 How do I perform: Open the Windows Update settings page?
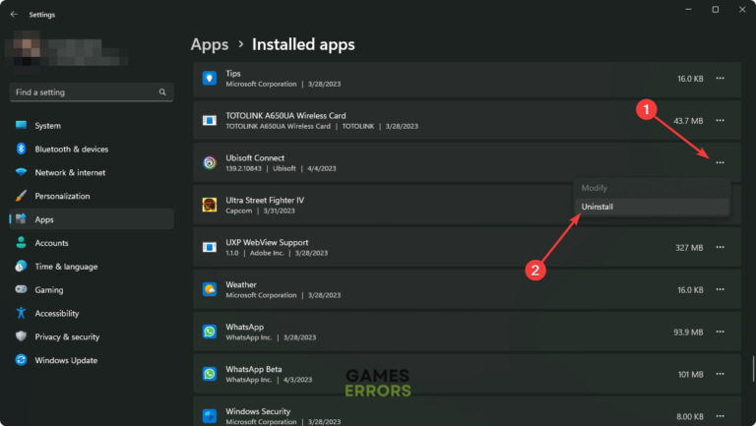[x=66, y=360]
